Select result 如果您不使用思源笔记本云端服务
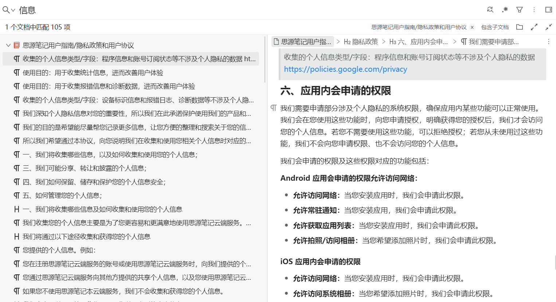 (131, 291)
